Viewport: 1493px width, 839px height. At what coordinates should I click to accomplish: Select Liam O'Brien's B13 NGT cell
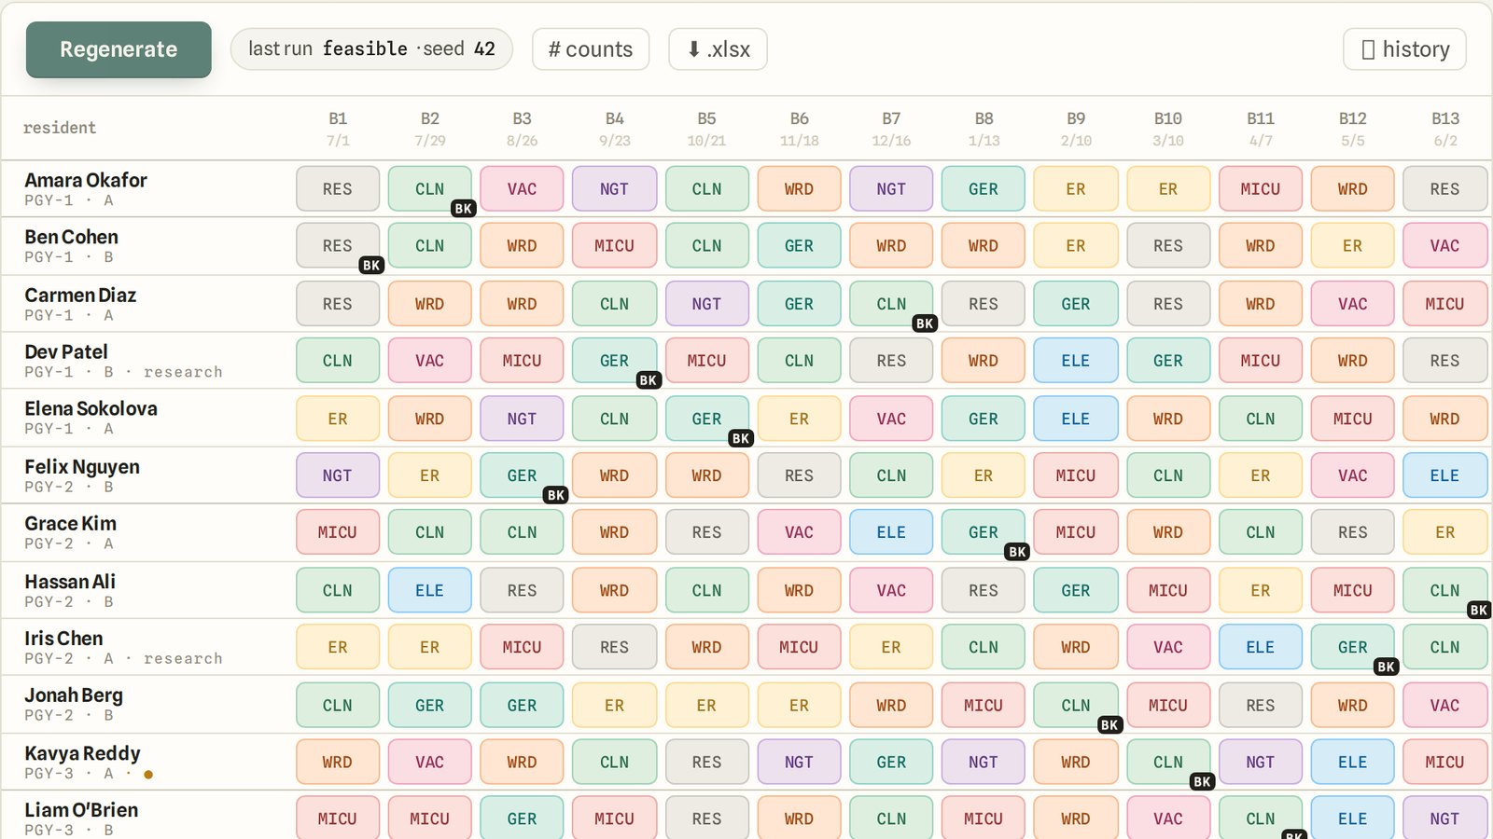click(1444, 818)
